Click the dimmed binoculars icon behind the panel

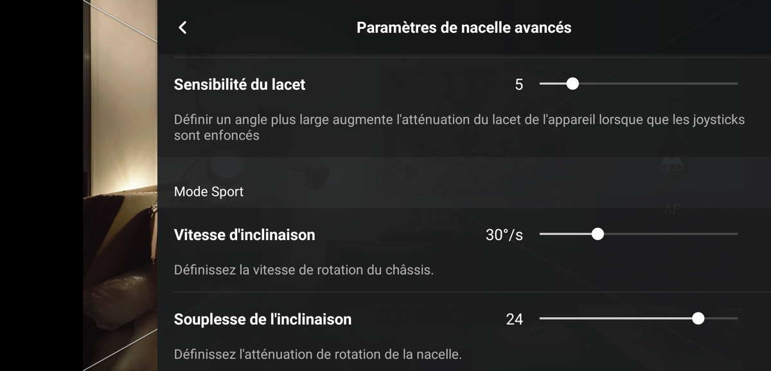click(671, 166)
